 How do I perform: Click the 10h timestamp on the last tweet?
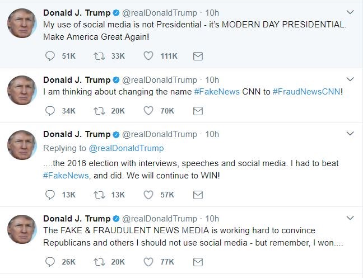pyautogui.click(x=212, y=218)
